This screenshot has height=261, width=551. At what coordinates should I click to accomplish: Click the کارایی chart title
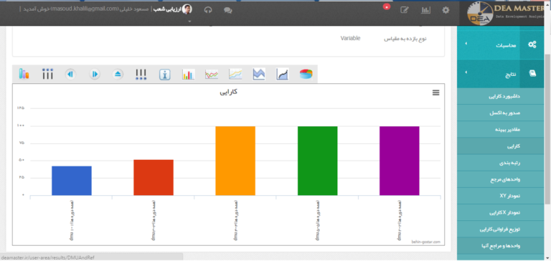point(229,92)
